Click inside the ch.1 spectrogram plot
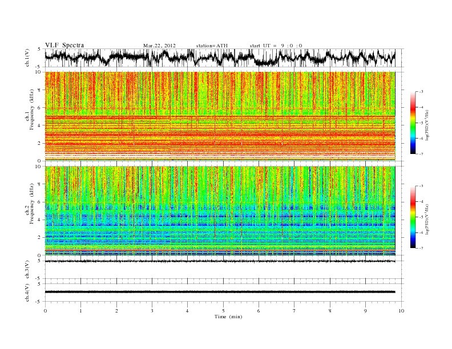This screenshot has height=349, width=452. tap(220, 116)
